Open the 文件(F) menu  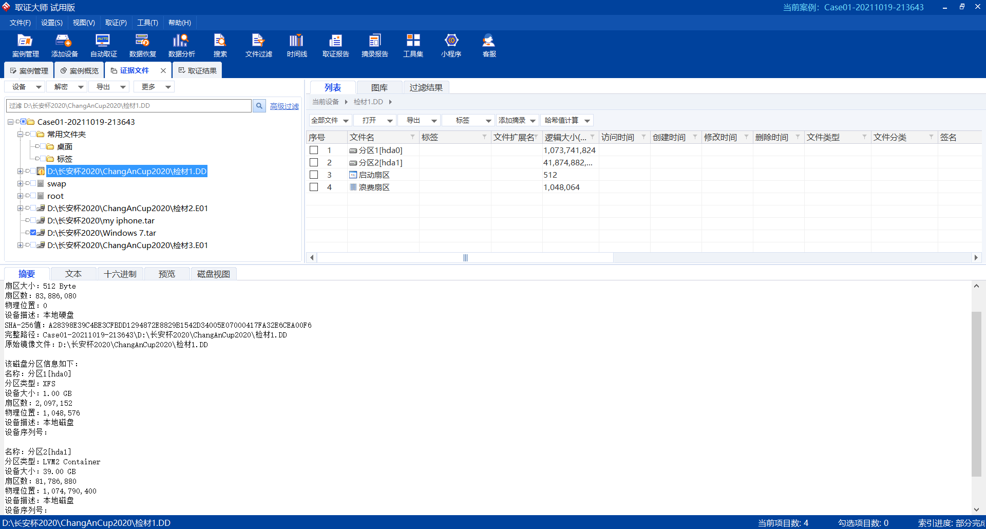pos(20,23)
